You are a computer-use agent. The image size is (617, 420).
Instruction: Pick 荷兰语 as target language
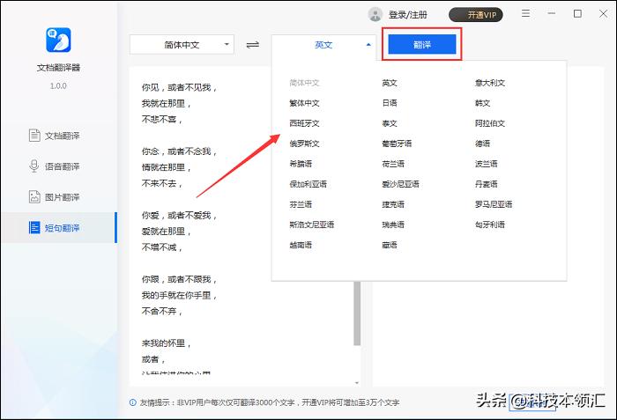[393, 164]
